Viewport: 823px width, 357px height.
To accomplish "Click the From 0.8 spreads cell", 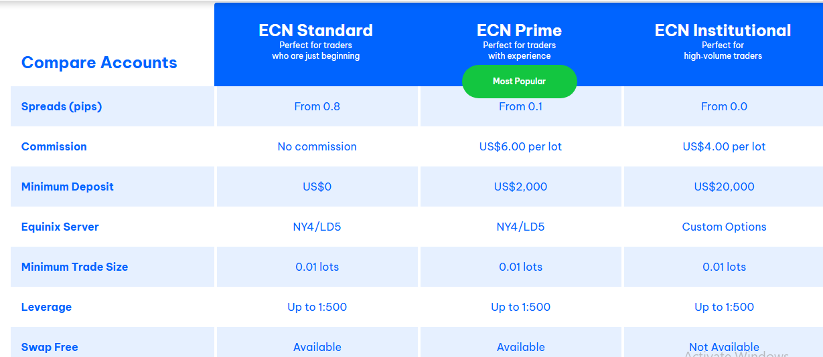I will tap(317, 106).
